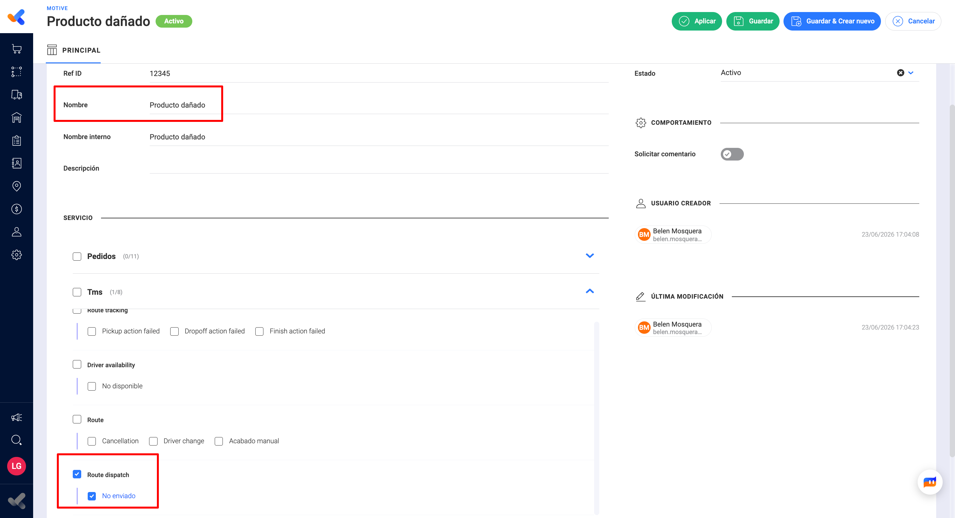Viewport: 955px width, 518px height.
Task: Collapse the Tms section chevron
Action: (590, 291)
